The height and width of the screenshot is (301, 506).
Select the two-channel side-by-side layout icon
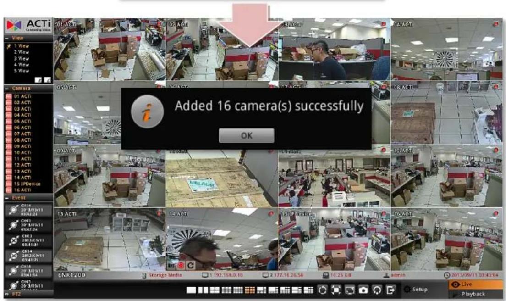pos(203,290)
